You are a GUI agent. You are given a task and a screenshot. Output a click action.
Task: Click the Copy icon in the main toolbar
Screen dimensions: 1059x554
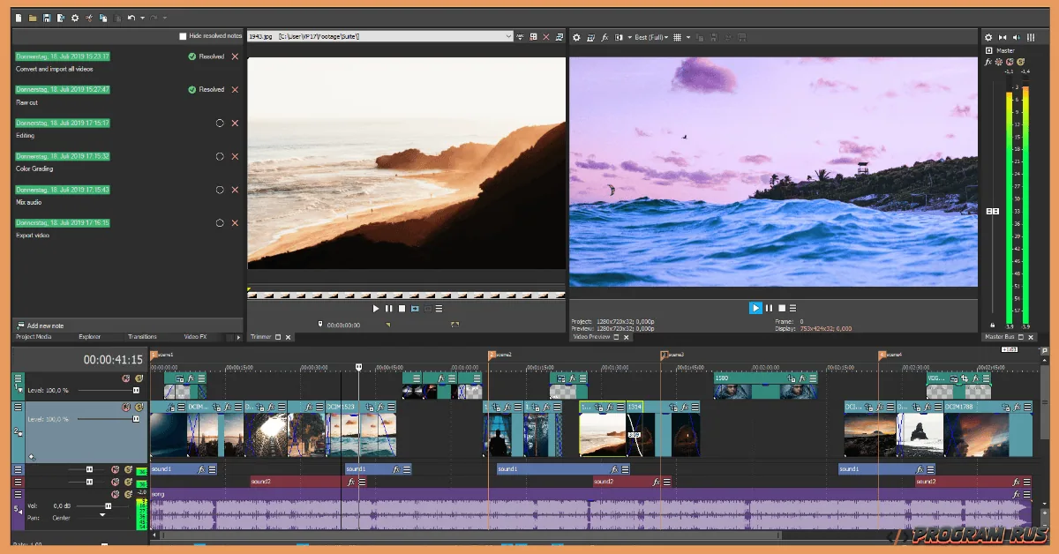[103, 18]
